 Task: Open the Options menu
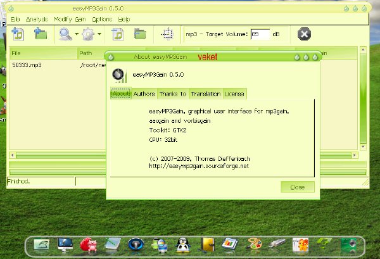coord(102,20)
